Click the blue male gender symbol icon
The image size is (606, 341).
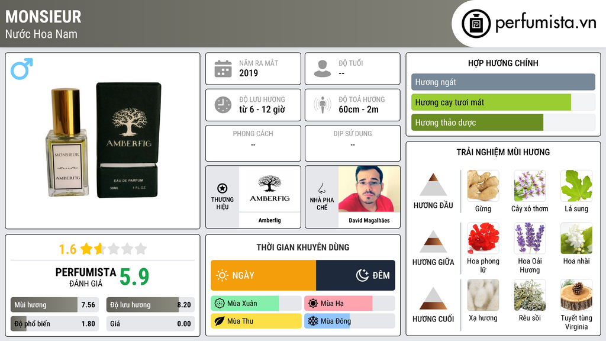22,69
